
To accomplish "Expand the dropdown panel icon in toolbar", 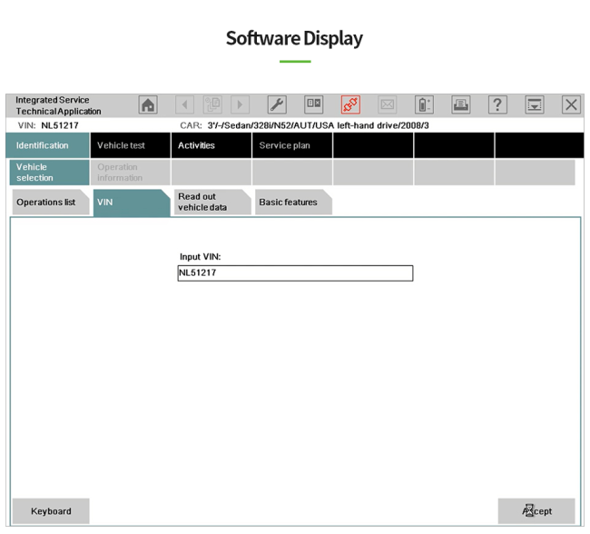I will tap(535, 105).
